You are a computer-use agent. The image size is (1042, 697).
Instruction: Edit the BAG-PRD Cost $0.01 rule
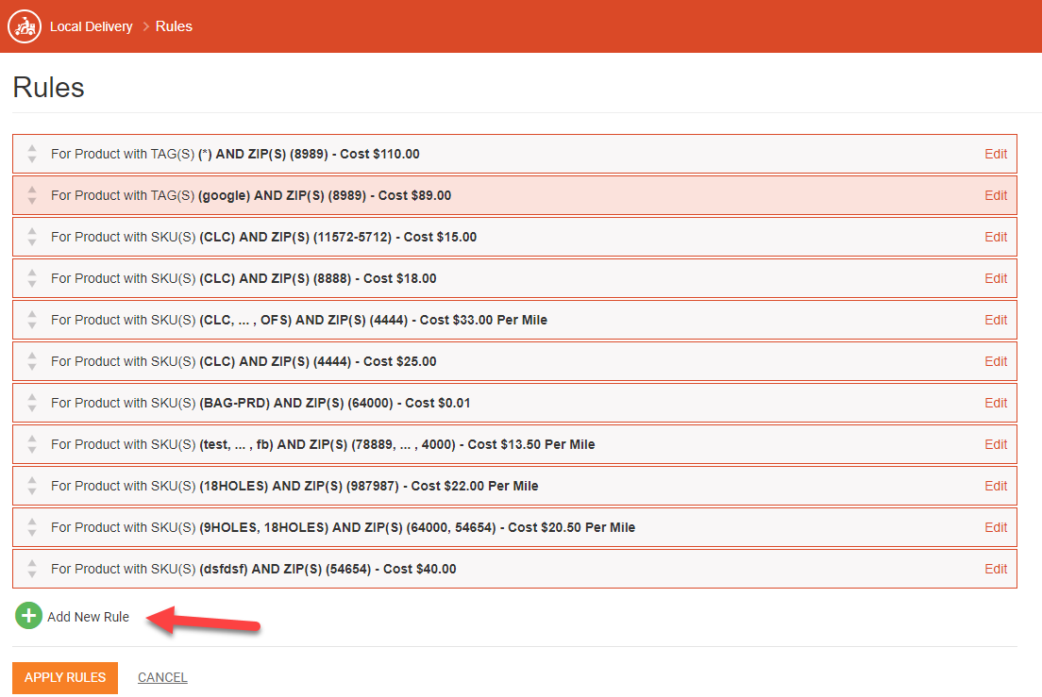(x=996, y=403)
